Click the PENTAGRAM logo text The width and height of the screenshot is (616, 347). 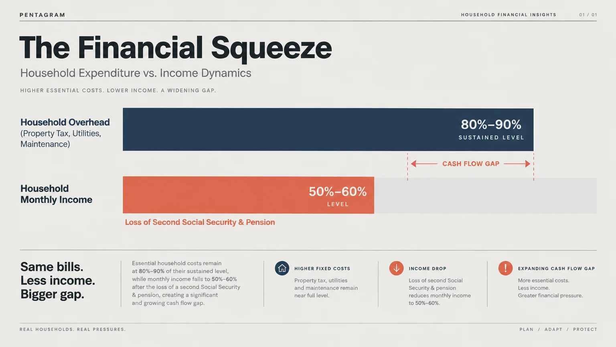coord(43,15)
